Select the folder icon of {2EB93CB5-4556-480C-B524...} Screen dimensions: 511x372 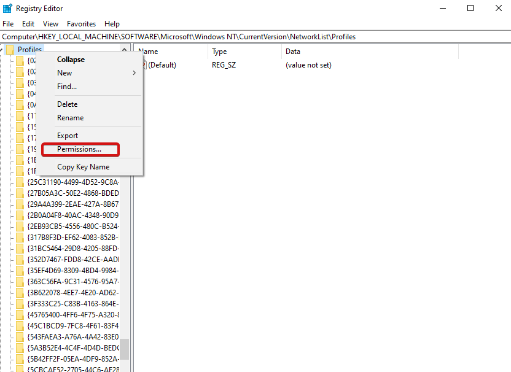[21, 226]
